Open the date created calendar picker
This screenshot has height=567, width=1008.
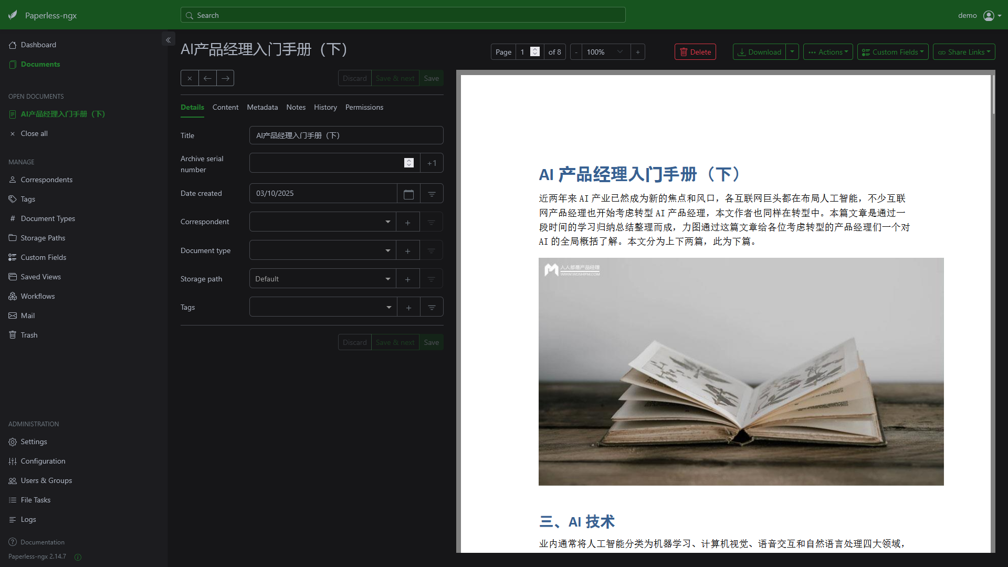(408, 194)
